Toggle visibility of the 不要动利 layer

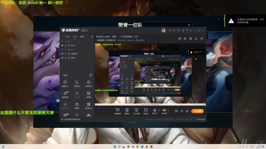62,54
